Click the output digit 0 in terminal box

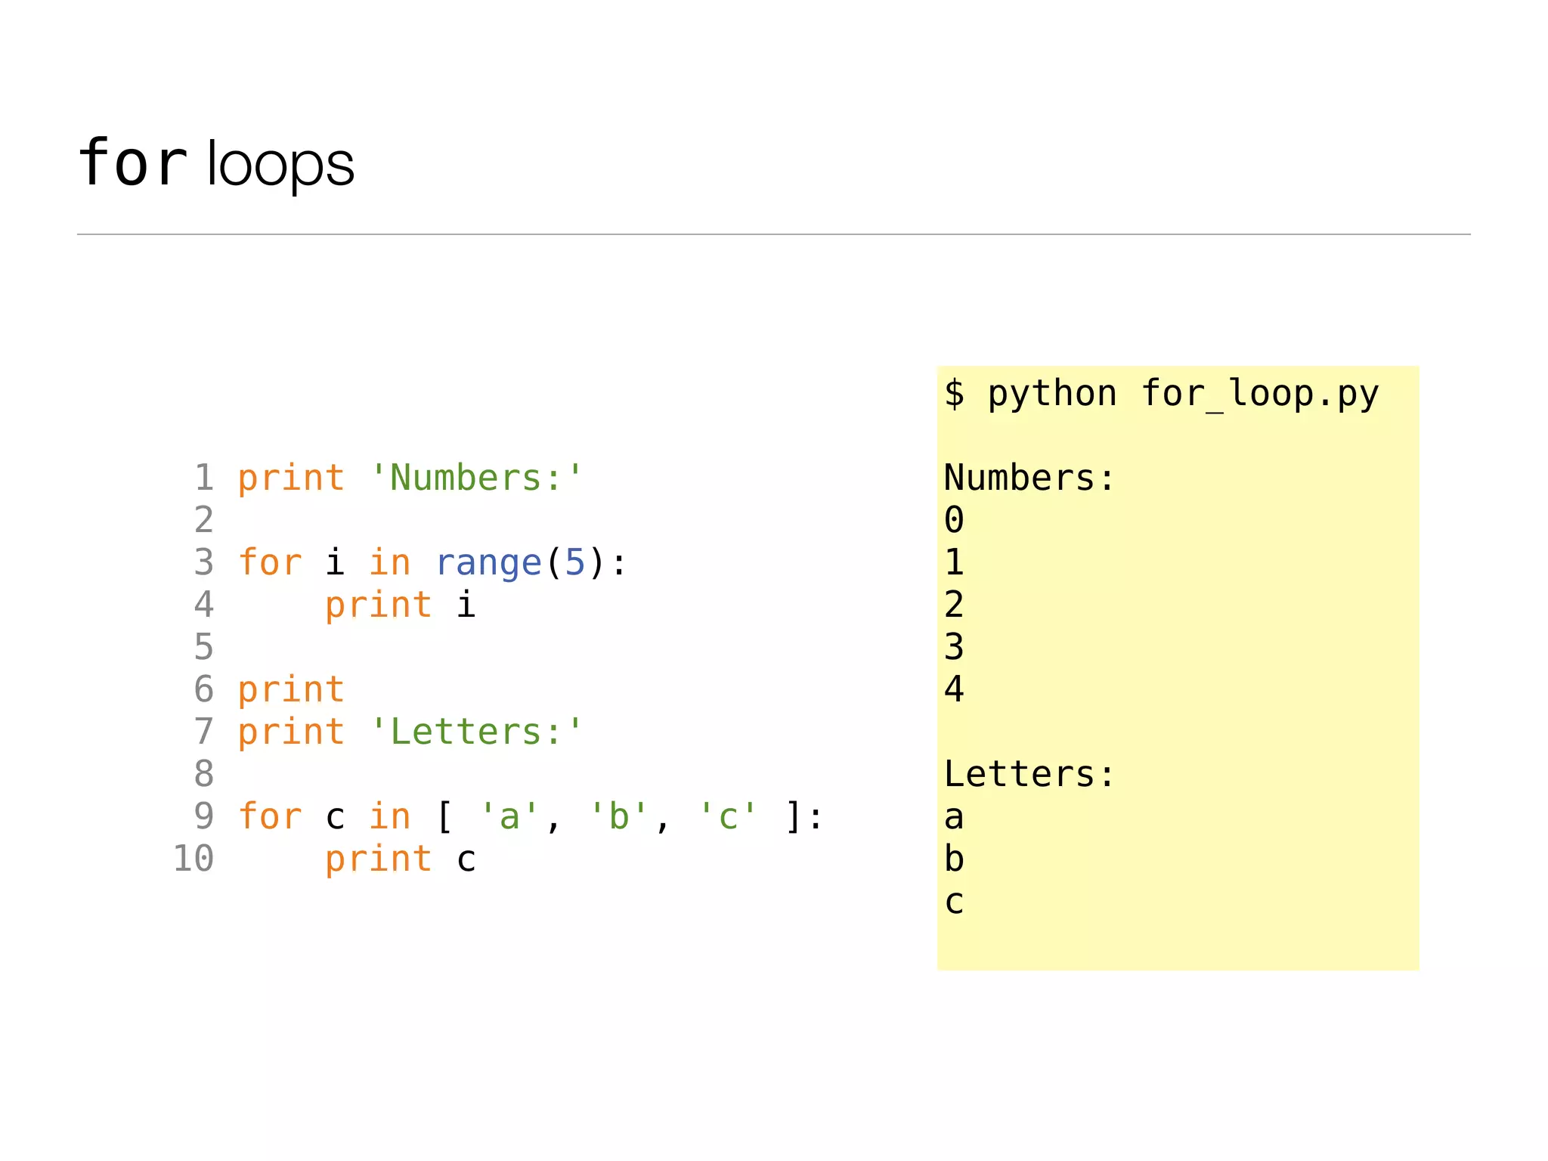pos(954,520)
